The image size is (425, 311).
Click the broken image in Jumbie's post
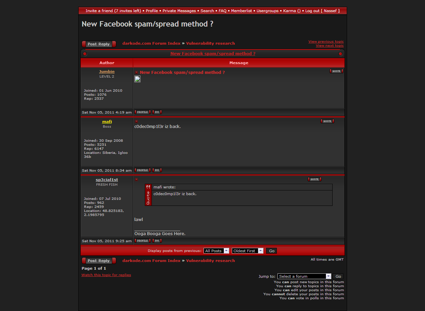click(137, 79)
